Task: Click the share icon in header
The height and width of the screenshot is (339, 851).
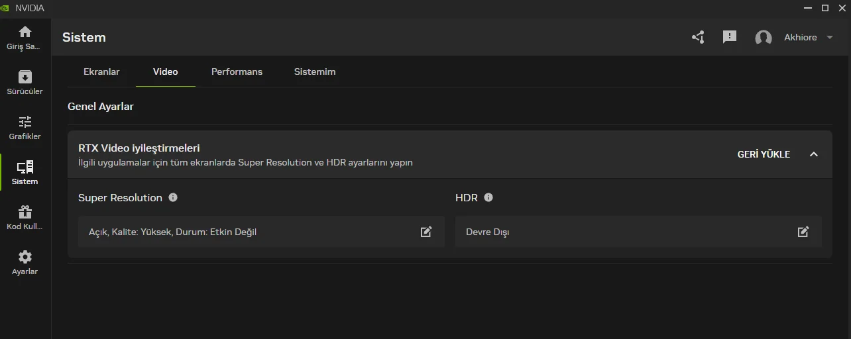Action: click(698, 37)
